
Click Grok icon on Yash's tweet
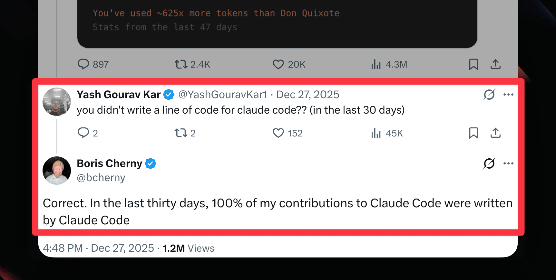pyautogui.click(x=489, y=95)
